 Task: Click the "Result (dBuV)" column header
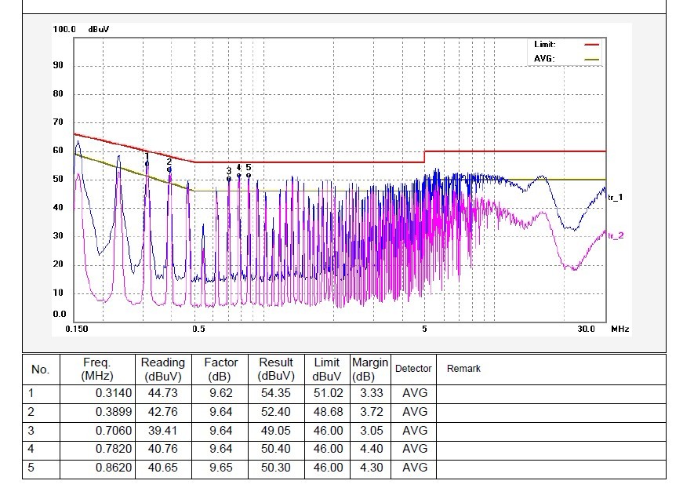click(276, 370)
